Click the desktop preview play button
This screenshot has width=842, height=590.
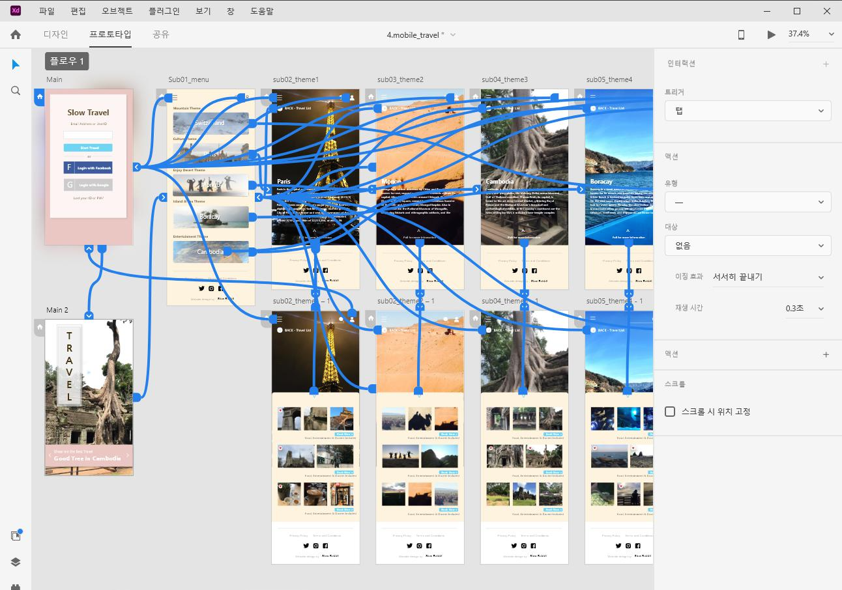point(772,35)
